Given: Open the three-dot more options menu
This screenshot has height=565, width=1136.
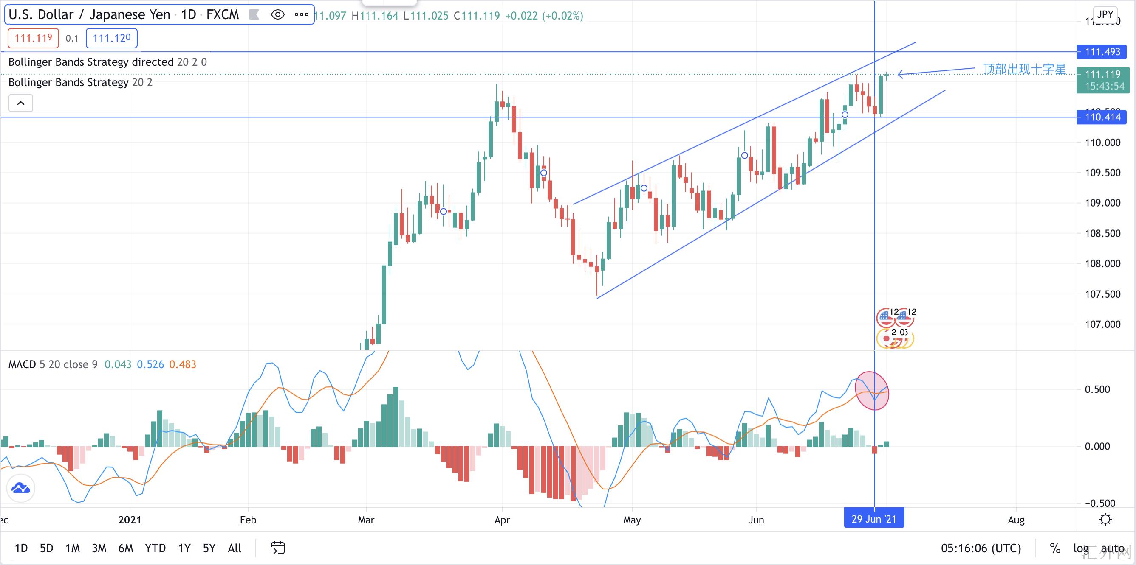Looking at the screenshot, I should (x=302, y=14).
